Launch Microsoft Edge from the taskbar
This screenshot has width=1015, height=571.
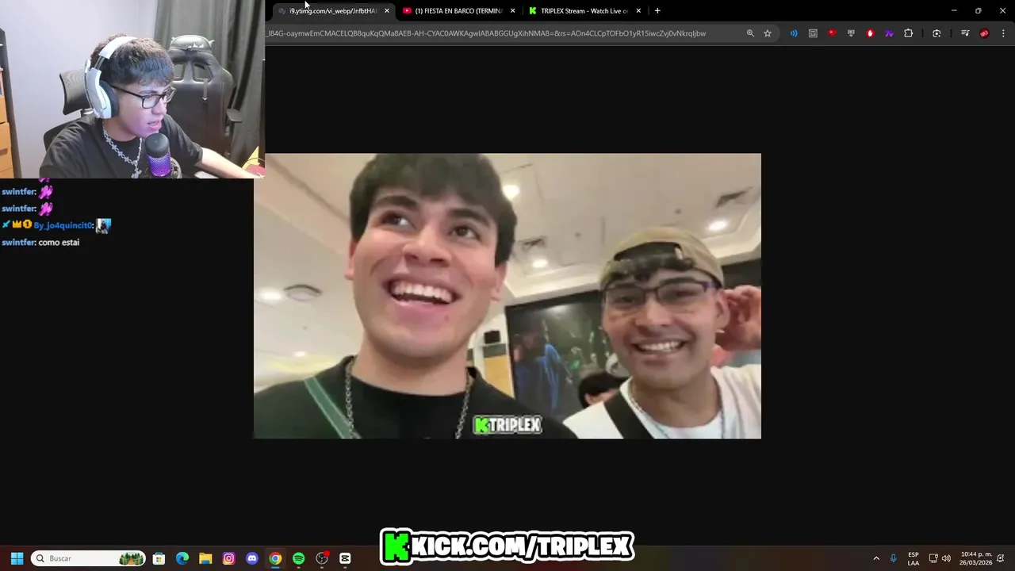182,558
